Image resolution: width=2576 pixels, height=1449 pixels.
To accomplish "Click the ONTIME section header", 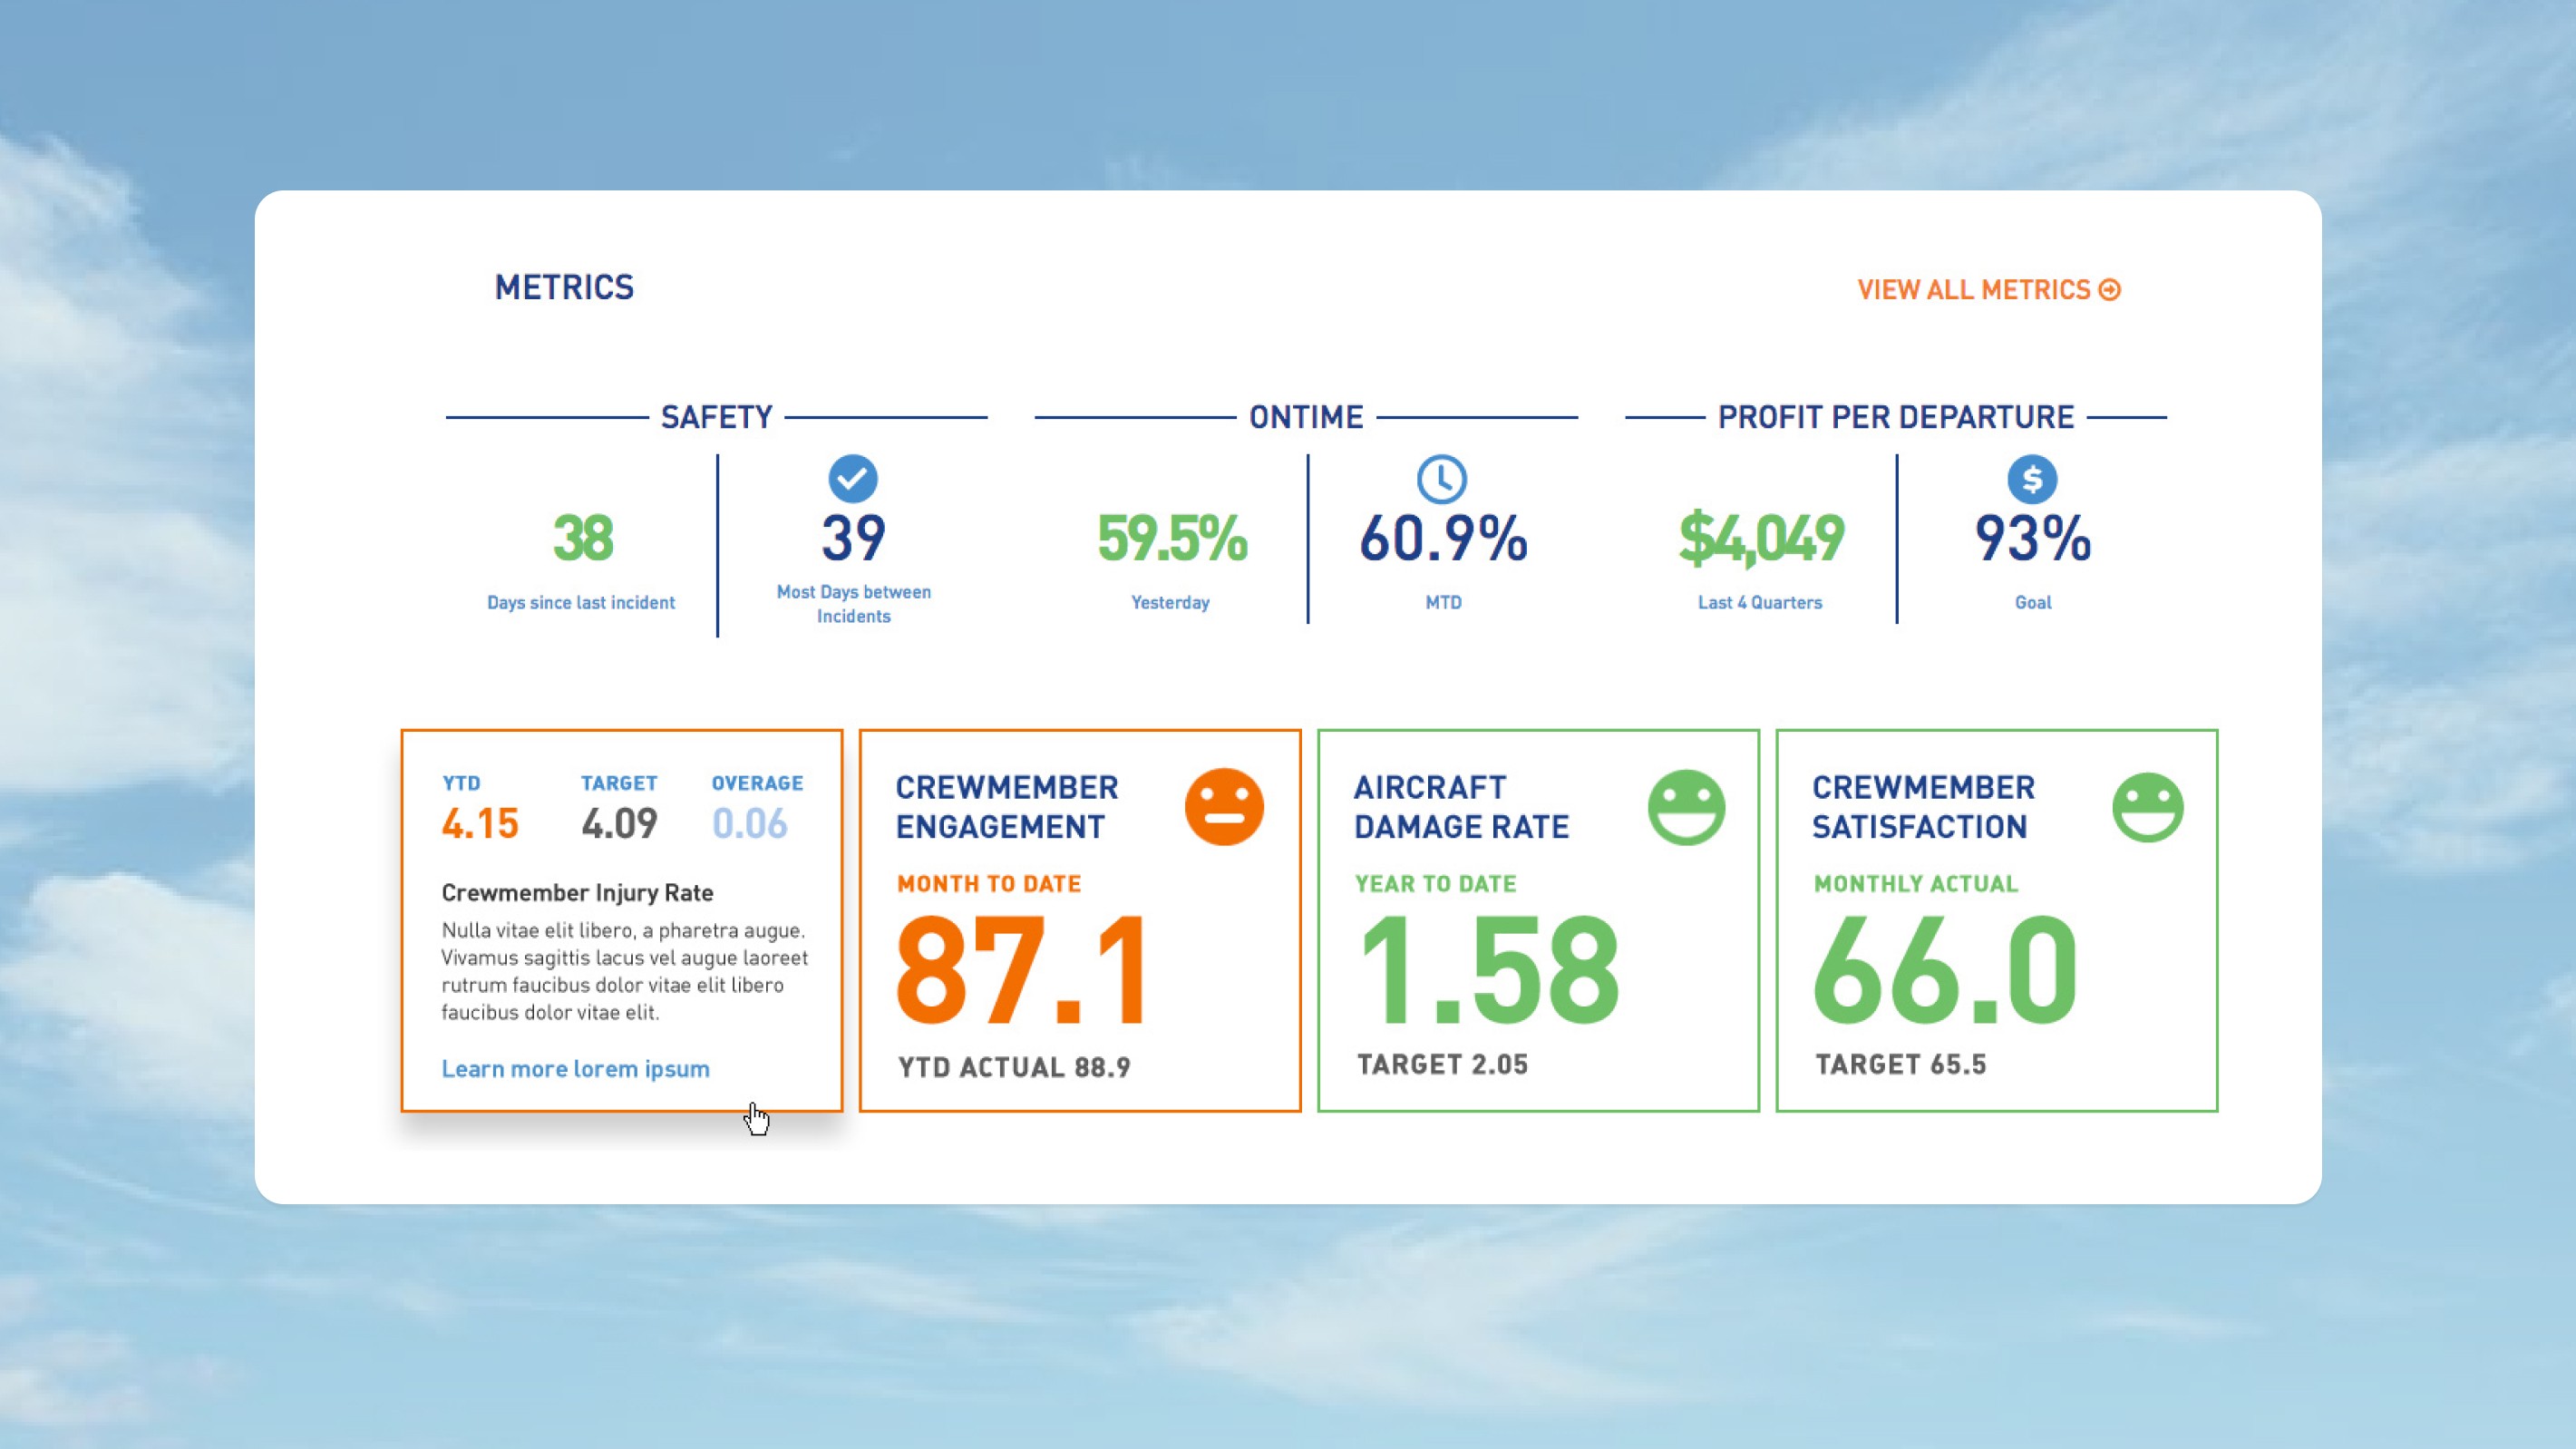I will coord(1306,417).
